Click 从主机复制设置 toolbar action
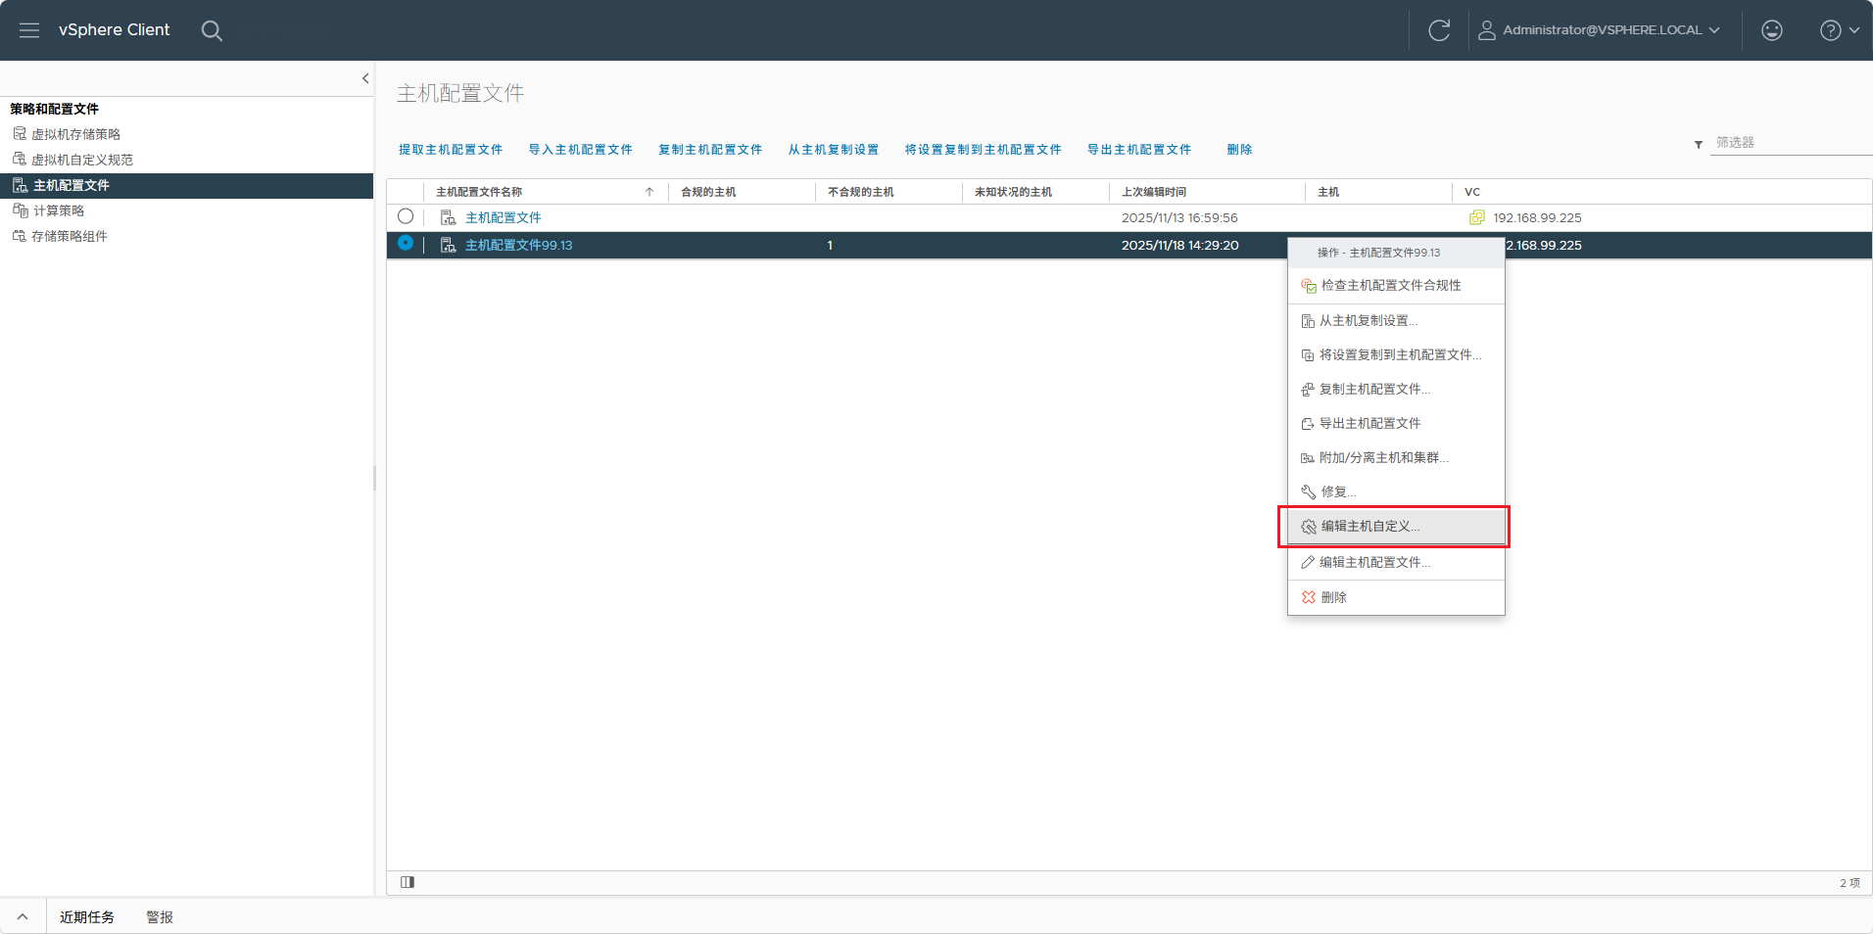This screenshot has height=934, width=1873. click(x=834, y=150)
